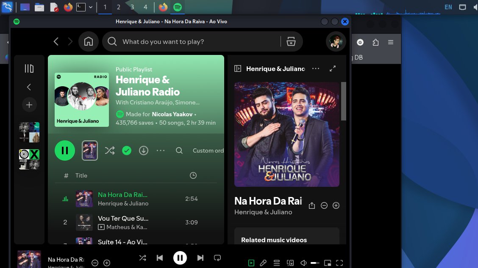Open the Browse icon in the search bar
Image resolution: width=478 pixels, height=268 pixels.
pos(291,41)
